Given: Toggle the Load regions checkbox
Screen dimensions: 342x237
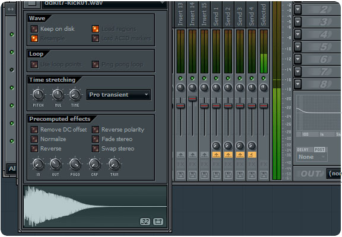Looking at the screenshot, I should 96,28.
